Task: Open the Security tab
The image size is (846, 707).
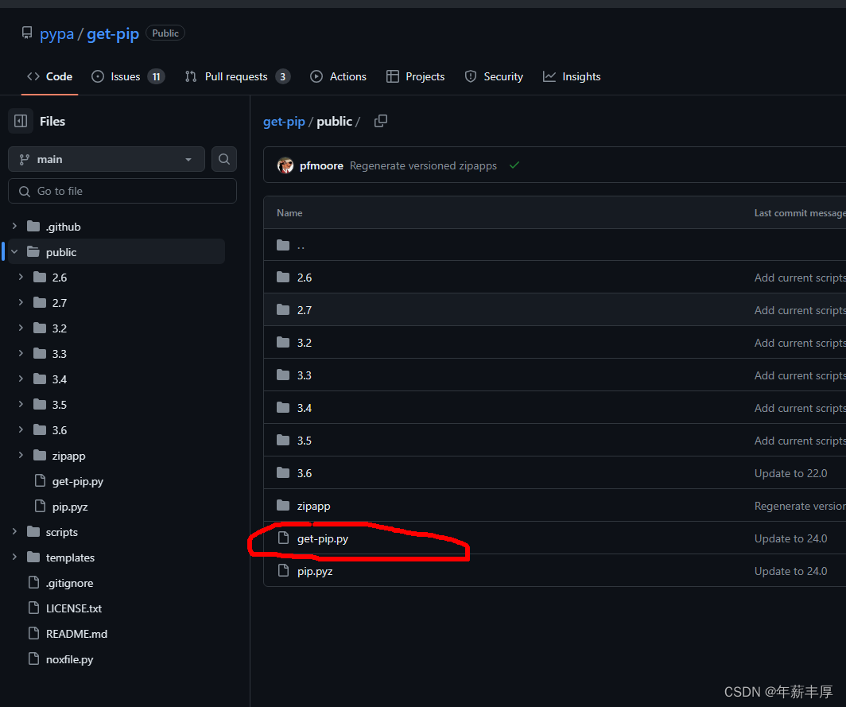Action: [x=494, y=76]
